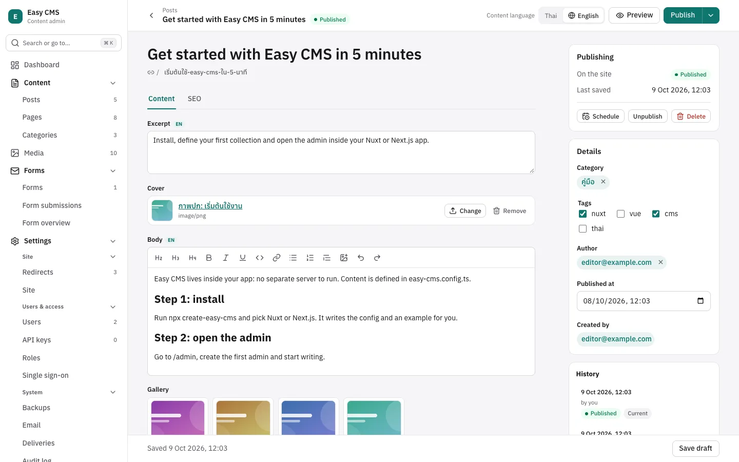The image size is (739, 462).
Task: Uncheck the cms tag
Action: tap(656, 214)
